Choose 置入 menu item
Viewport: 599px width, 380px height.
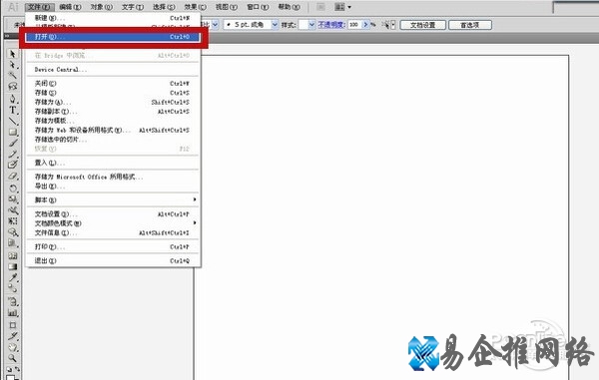click(113, 163)
